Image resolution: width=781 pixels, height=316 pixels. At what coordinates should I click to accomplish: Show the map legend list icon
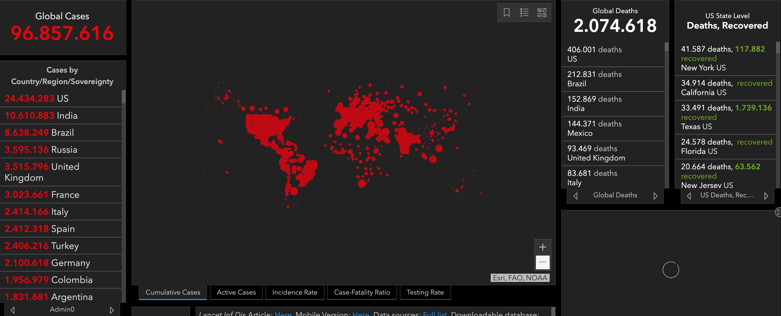pyautogui.click(x=524, y=12)
